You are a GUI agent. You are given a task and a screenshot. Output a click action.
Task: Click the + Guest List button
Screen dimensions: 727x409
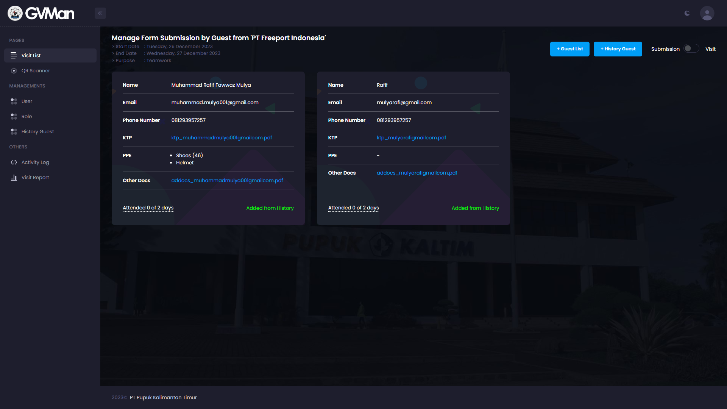click(569, 49)
